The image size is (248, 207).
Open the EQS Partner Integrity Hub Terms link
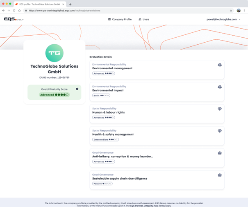point(147,206)
